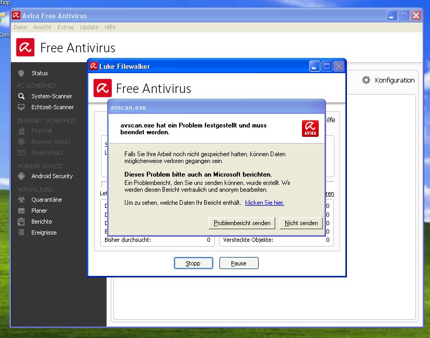
Task: Click the Pause button in Luke Filewalker
Action: 239,263
